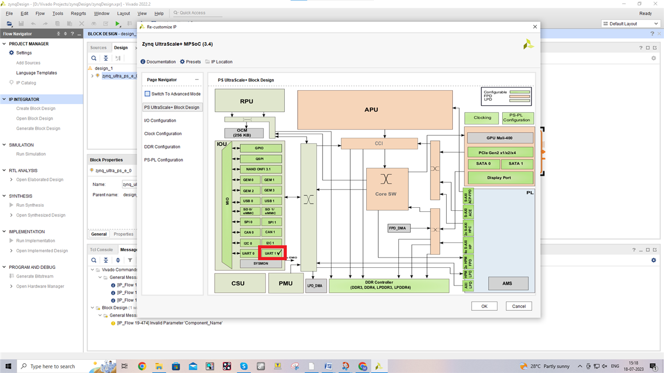Viewport: 664px width, 373px height.
Task: Collapse the PROJECT MANAGER section
Action: (4, 44)
